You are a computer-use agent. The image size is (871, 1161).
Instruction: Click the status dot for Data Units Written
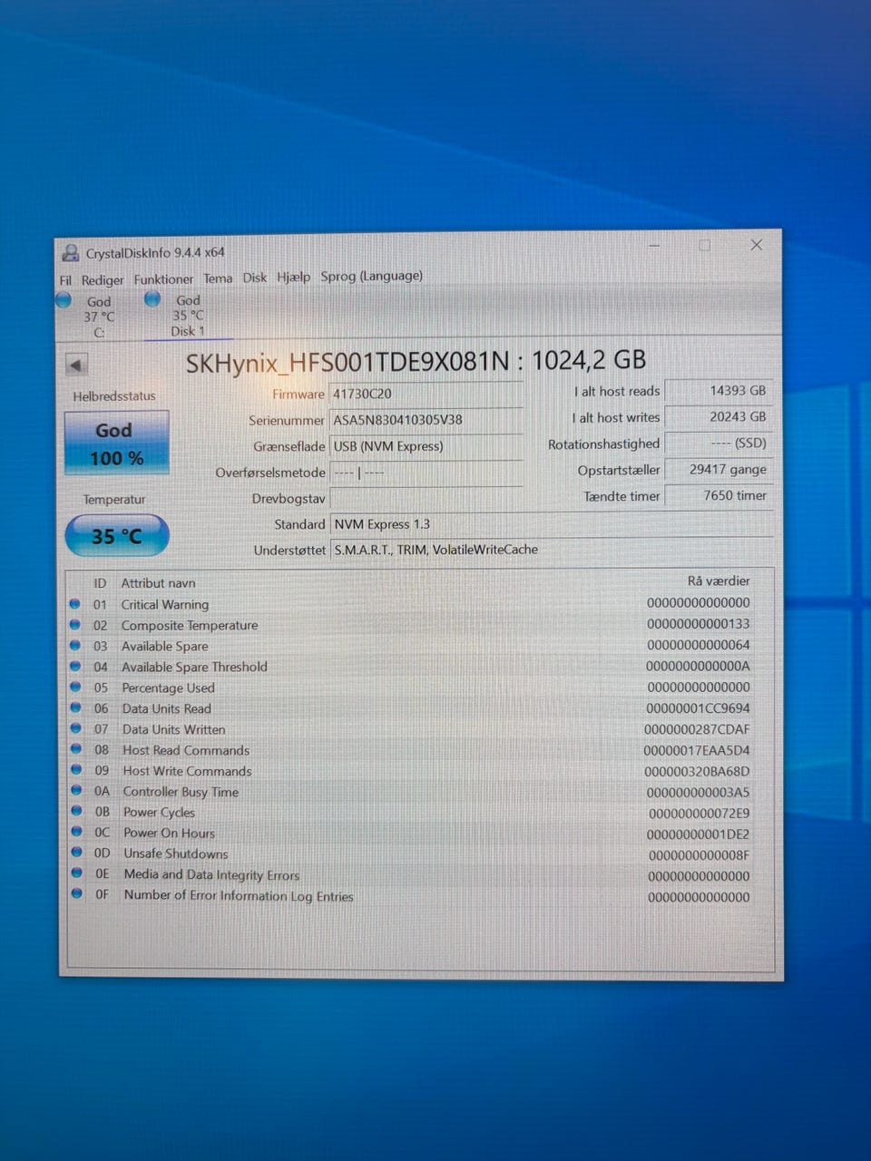pyautogui.click(x=76, y=728)
